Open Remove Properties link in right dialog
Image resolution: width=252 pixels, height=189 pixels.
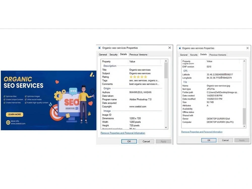point(202,132)
